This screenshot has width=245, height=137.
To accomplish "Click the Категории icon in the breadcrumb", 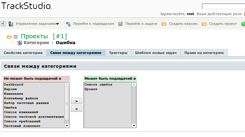I will tap(20, 43).
